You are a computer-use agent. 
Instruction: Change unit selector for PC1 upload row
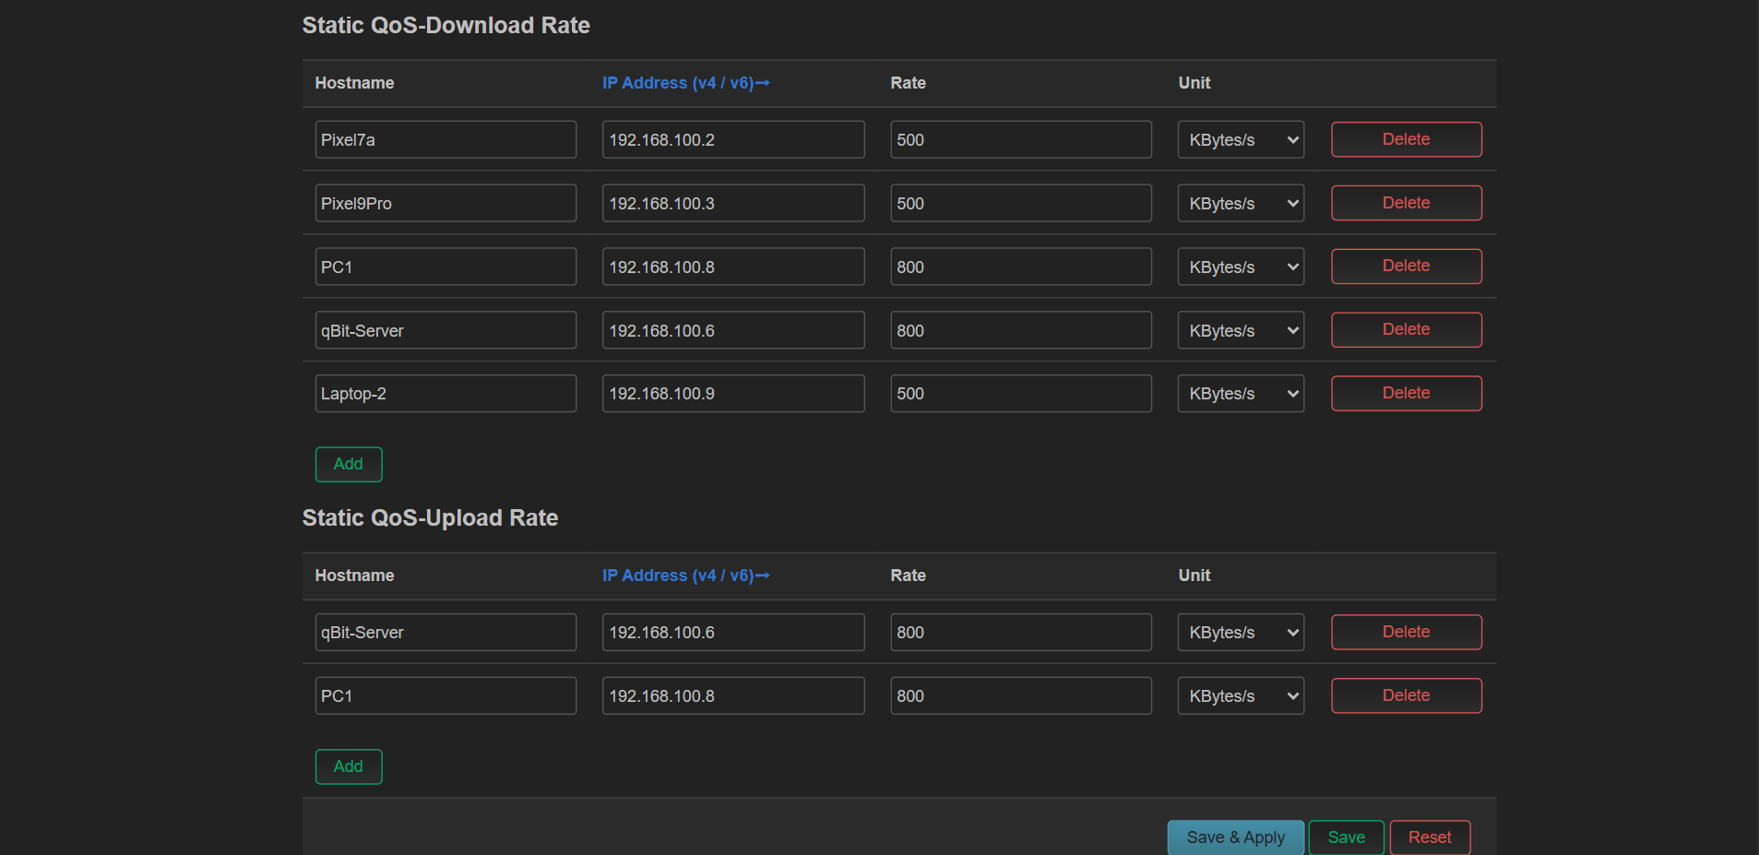(x=1241, y=696)
